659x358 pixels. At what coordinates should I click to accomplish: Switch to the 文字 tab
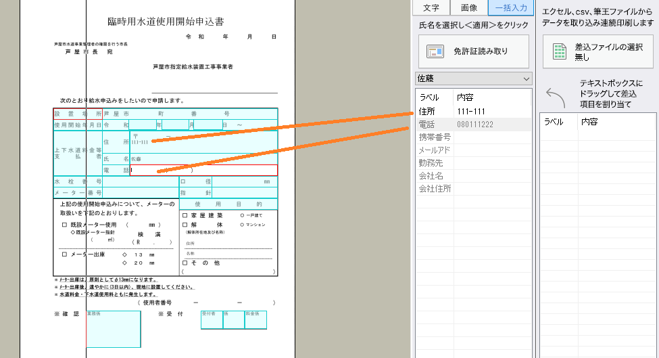[x=431, y=7]
